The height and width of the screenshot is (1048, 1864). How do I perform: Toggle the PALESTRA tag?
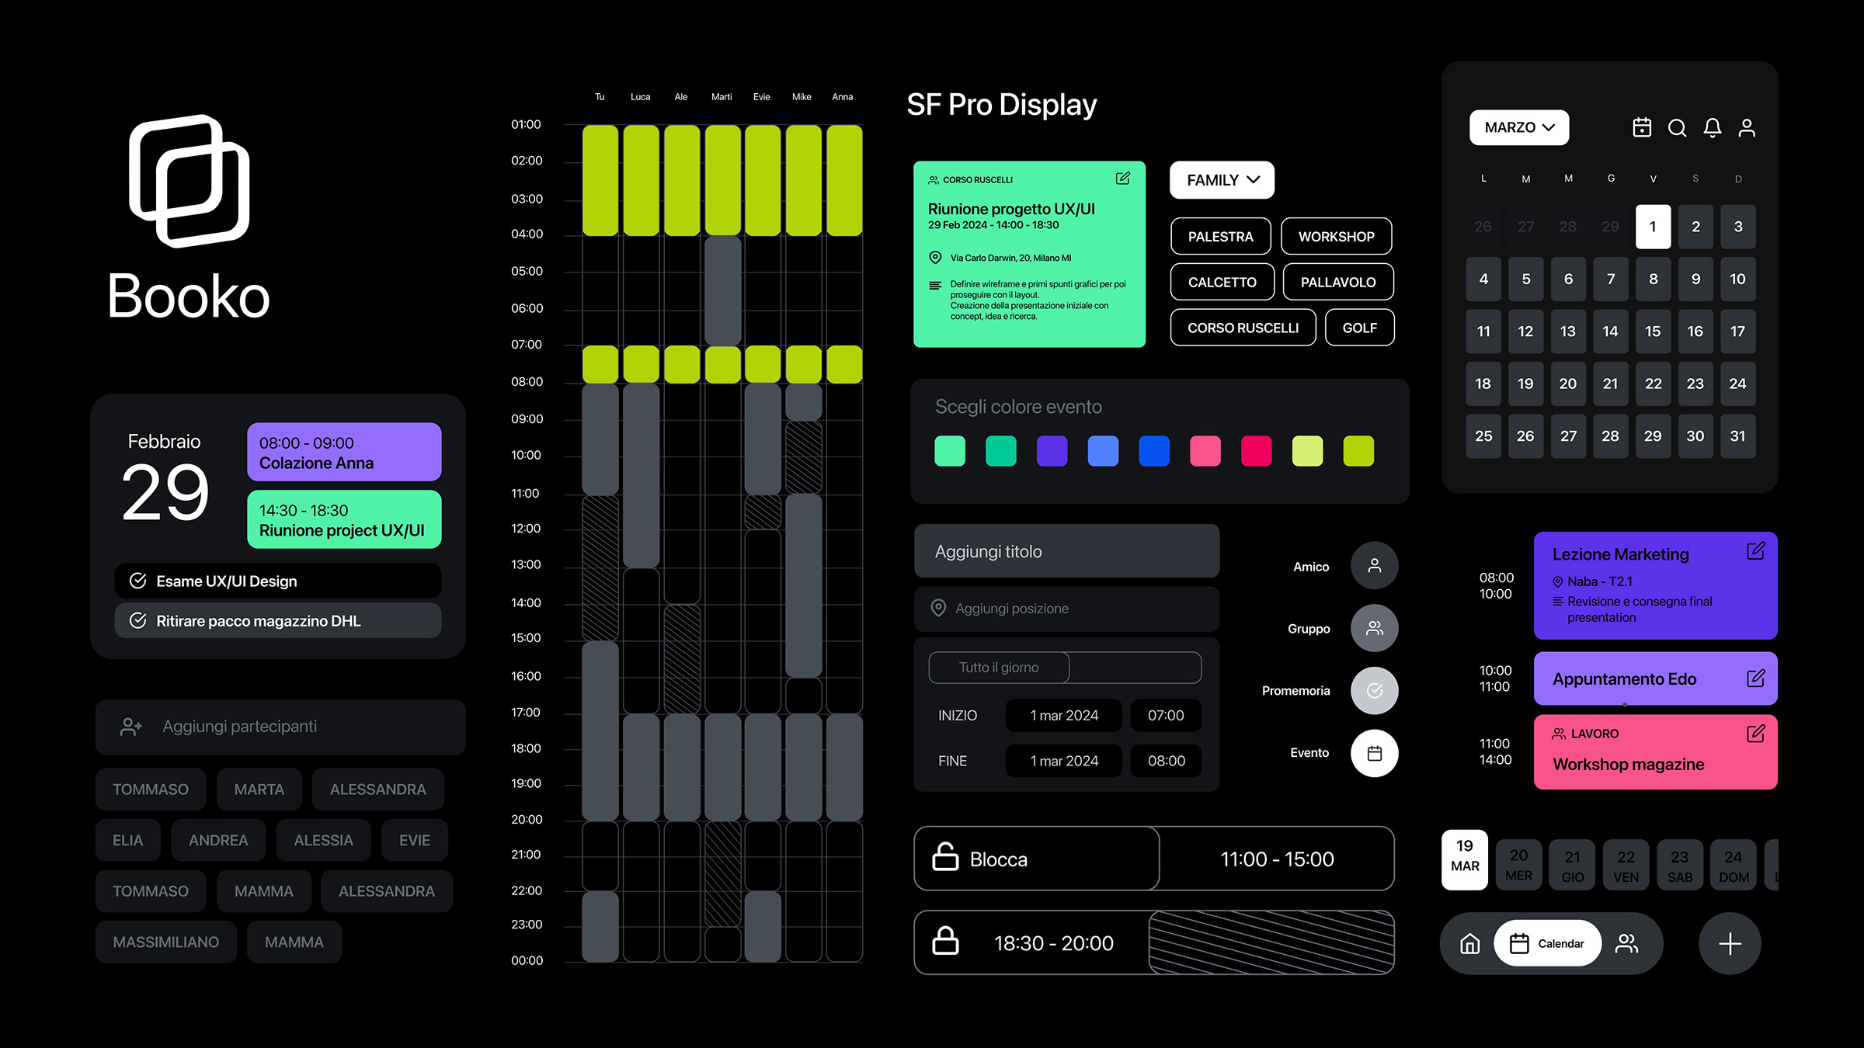pos(1221,236)
